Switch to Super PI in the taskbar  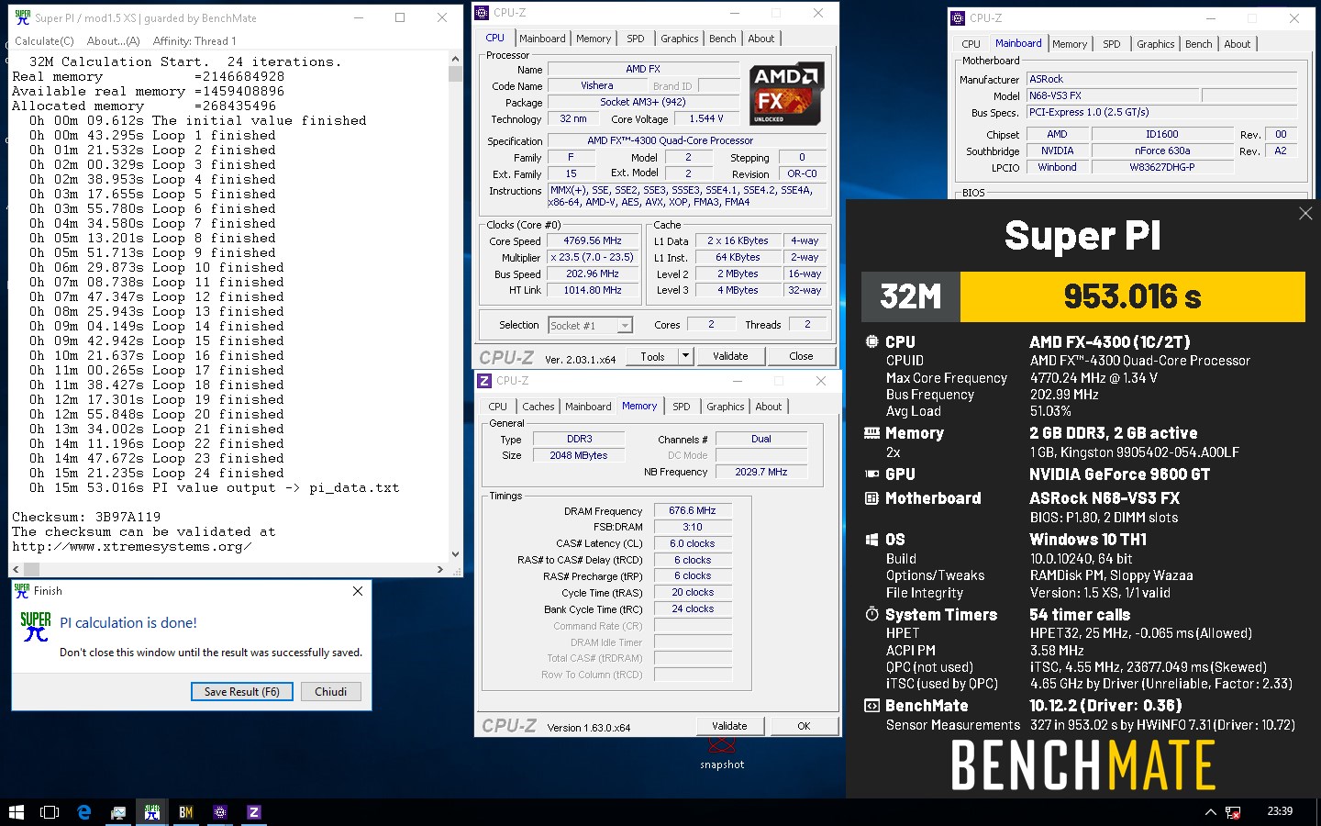point(152,812)
